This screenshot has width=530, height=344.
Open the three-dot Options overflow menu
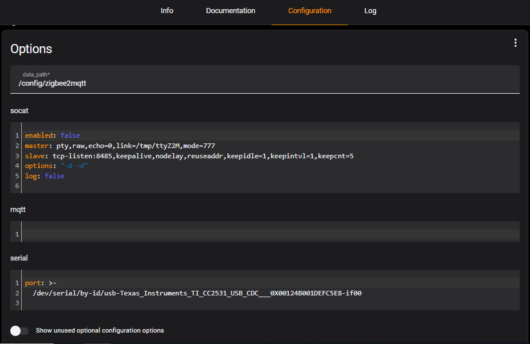515,43
